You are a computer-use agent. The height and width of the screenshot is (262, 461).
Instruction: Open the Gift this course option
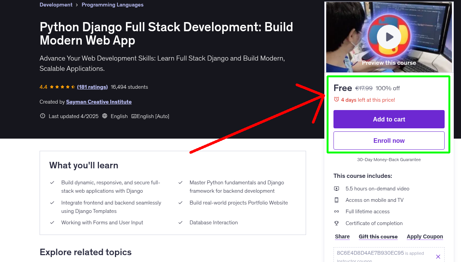378,236
